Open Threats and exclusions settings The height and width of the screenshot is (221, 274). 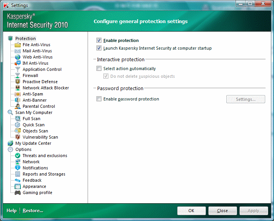pyautogui.click(x=45, y=156)
